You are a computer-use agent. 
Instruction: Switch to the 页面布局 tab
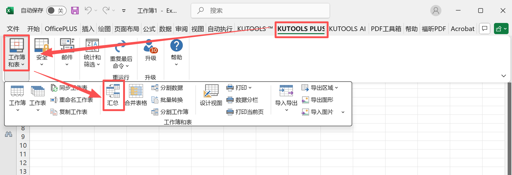click(x=127, y=29)
